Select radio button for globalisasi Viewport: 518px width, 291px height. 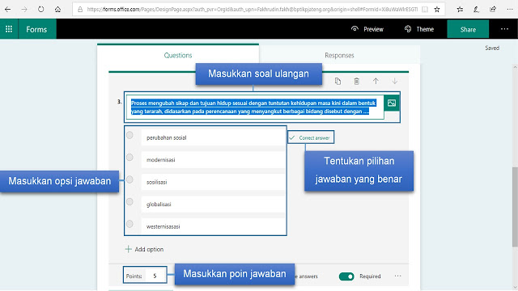point(129,201)
